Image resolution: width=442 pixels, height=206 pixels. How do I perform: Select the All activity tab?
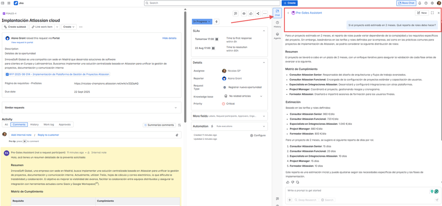(x=6, y=124)
